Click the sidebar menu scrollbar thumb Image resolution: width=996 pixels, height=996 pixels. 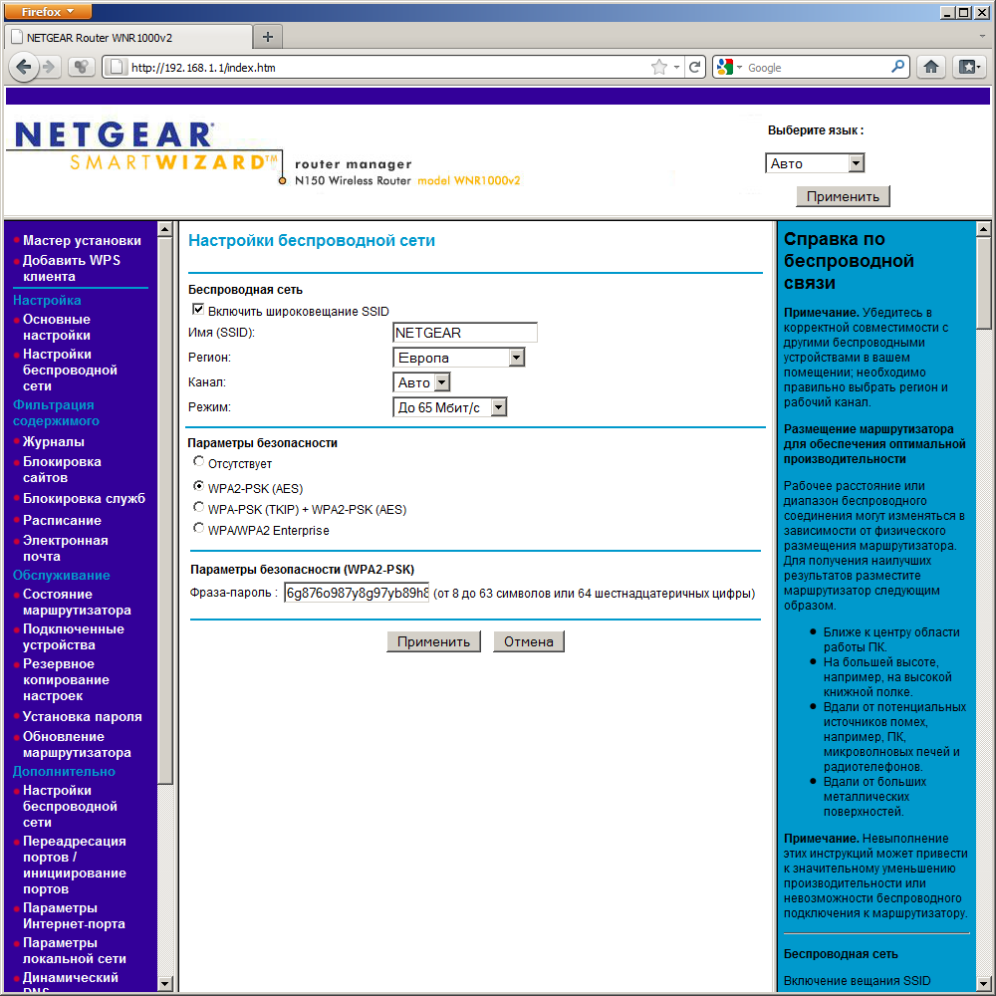click(165, 511)
